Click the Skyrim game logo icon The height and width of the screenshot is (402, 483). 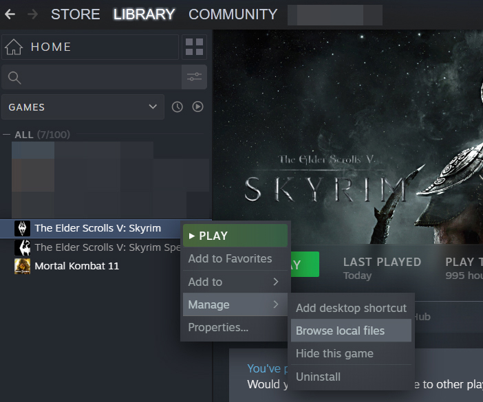click(22, 229)
